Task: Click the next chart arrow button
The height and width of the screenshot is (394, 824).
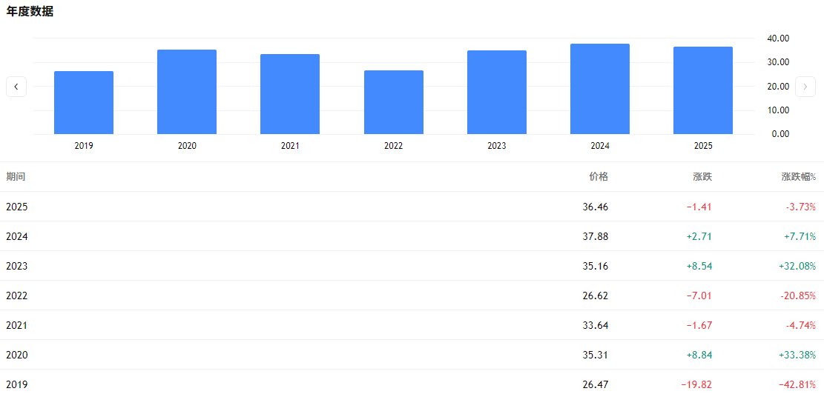Action: [805, 87]
